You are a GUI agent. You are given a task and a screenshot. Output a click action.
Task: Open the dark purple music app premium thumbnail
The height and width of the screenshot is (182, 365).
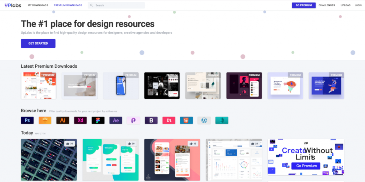[x=244, y=85]
